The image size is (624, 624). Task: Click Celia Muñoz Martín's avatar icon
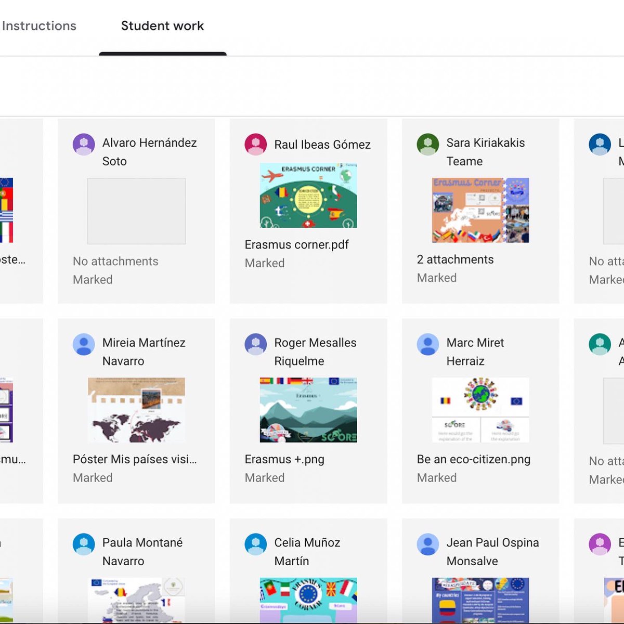[x=256, y=544]
